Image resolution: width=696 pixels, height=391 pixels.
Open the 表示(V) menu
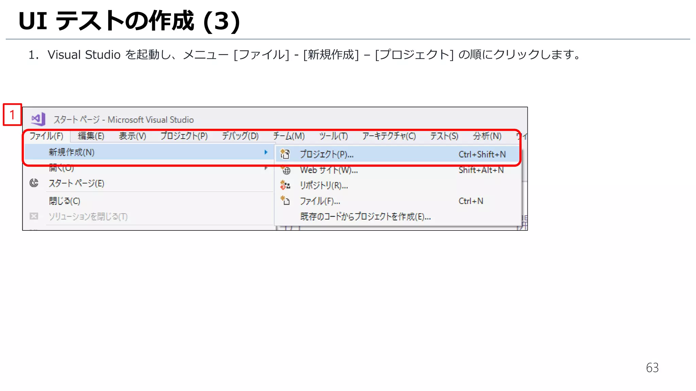[133, 136]
